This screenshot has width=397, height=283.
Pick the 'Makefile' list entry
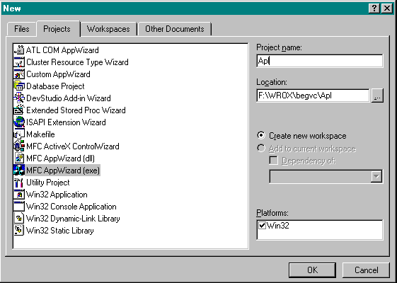40,134
